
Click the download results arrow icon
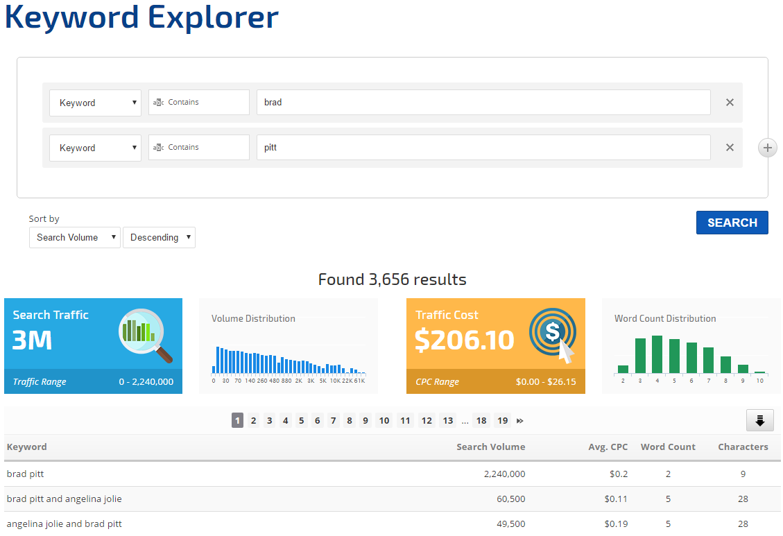pyautogui.click(x=759, y=420)
